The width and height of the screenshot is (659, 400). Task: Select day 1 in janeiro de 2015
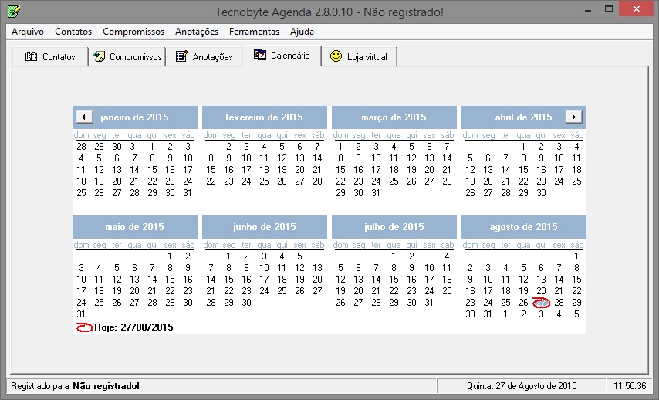click(x=152, y=147)
